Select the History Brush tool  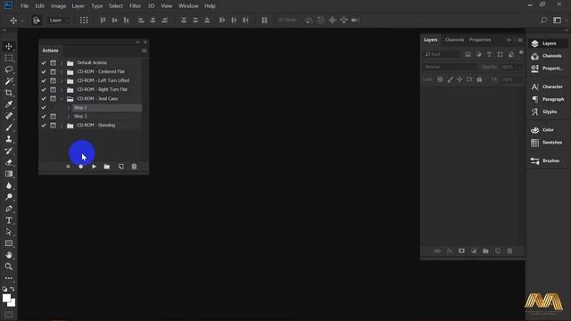pos(9,151)
